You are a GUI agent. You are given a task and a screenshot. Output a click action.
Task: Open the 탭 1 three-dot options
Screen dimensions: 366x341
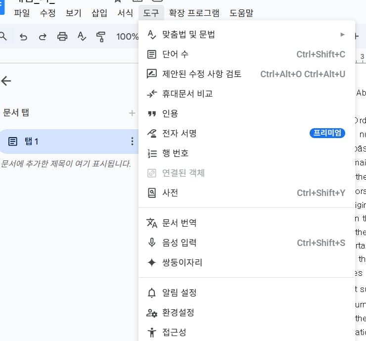pos(132,142)
